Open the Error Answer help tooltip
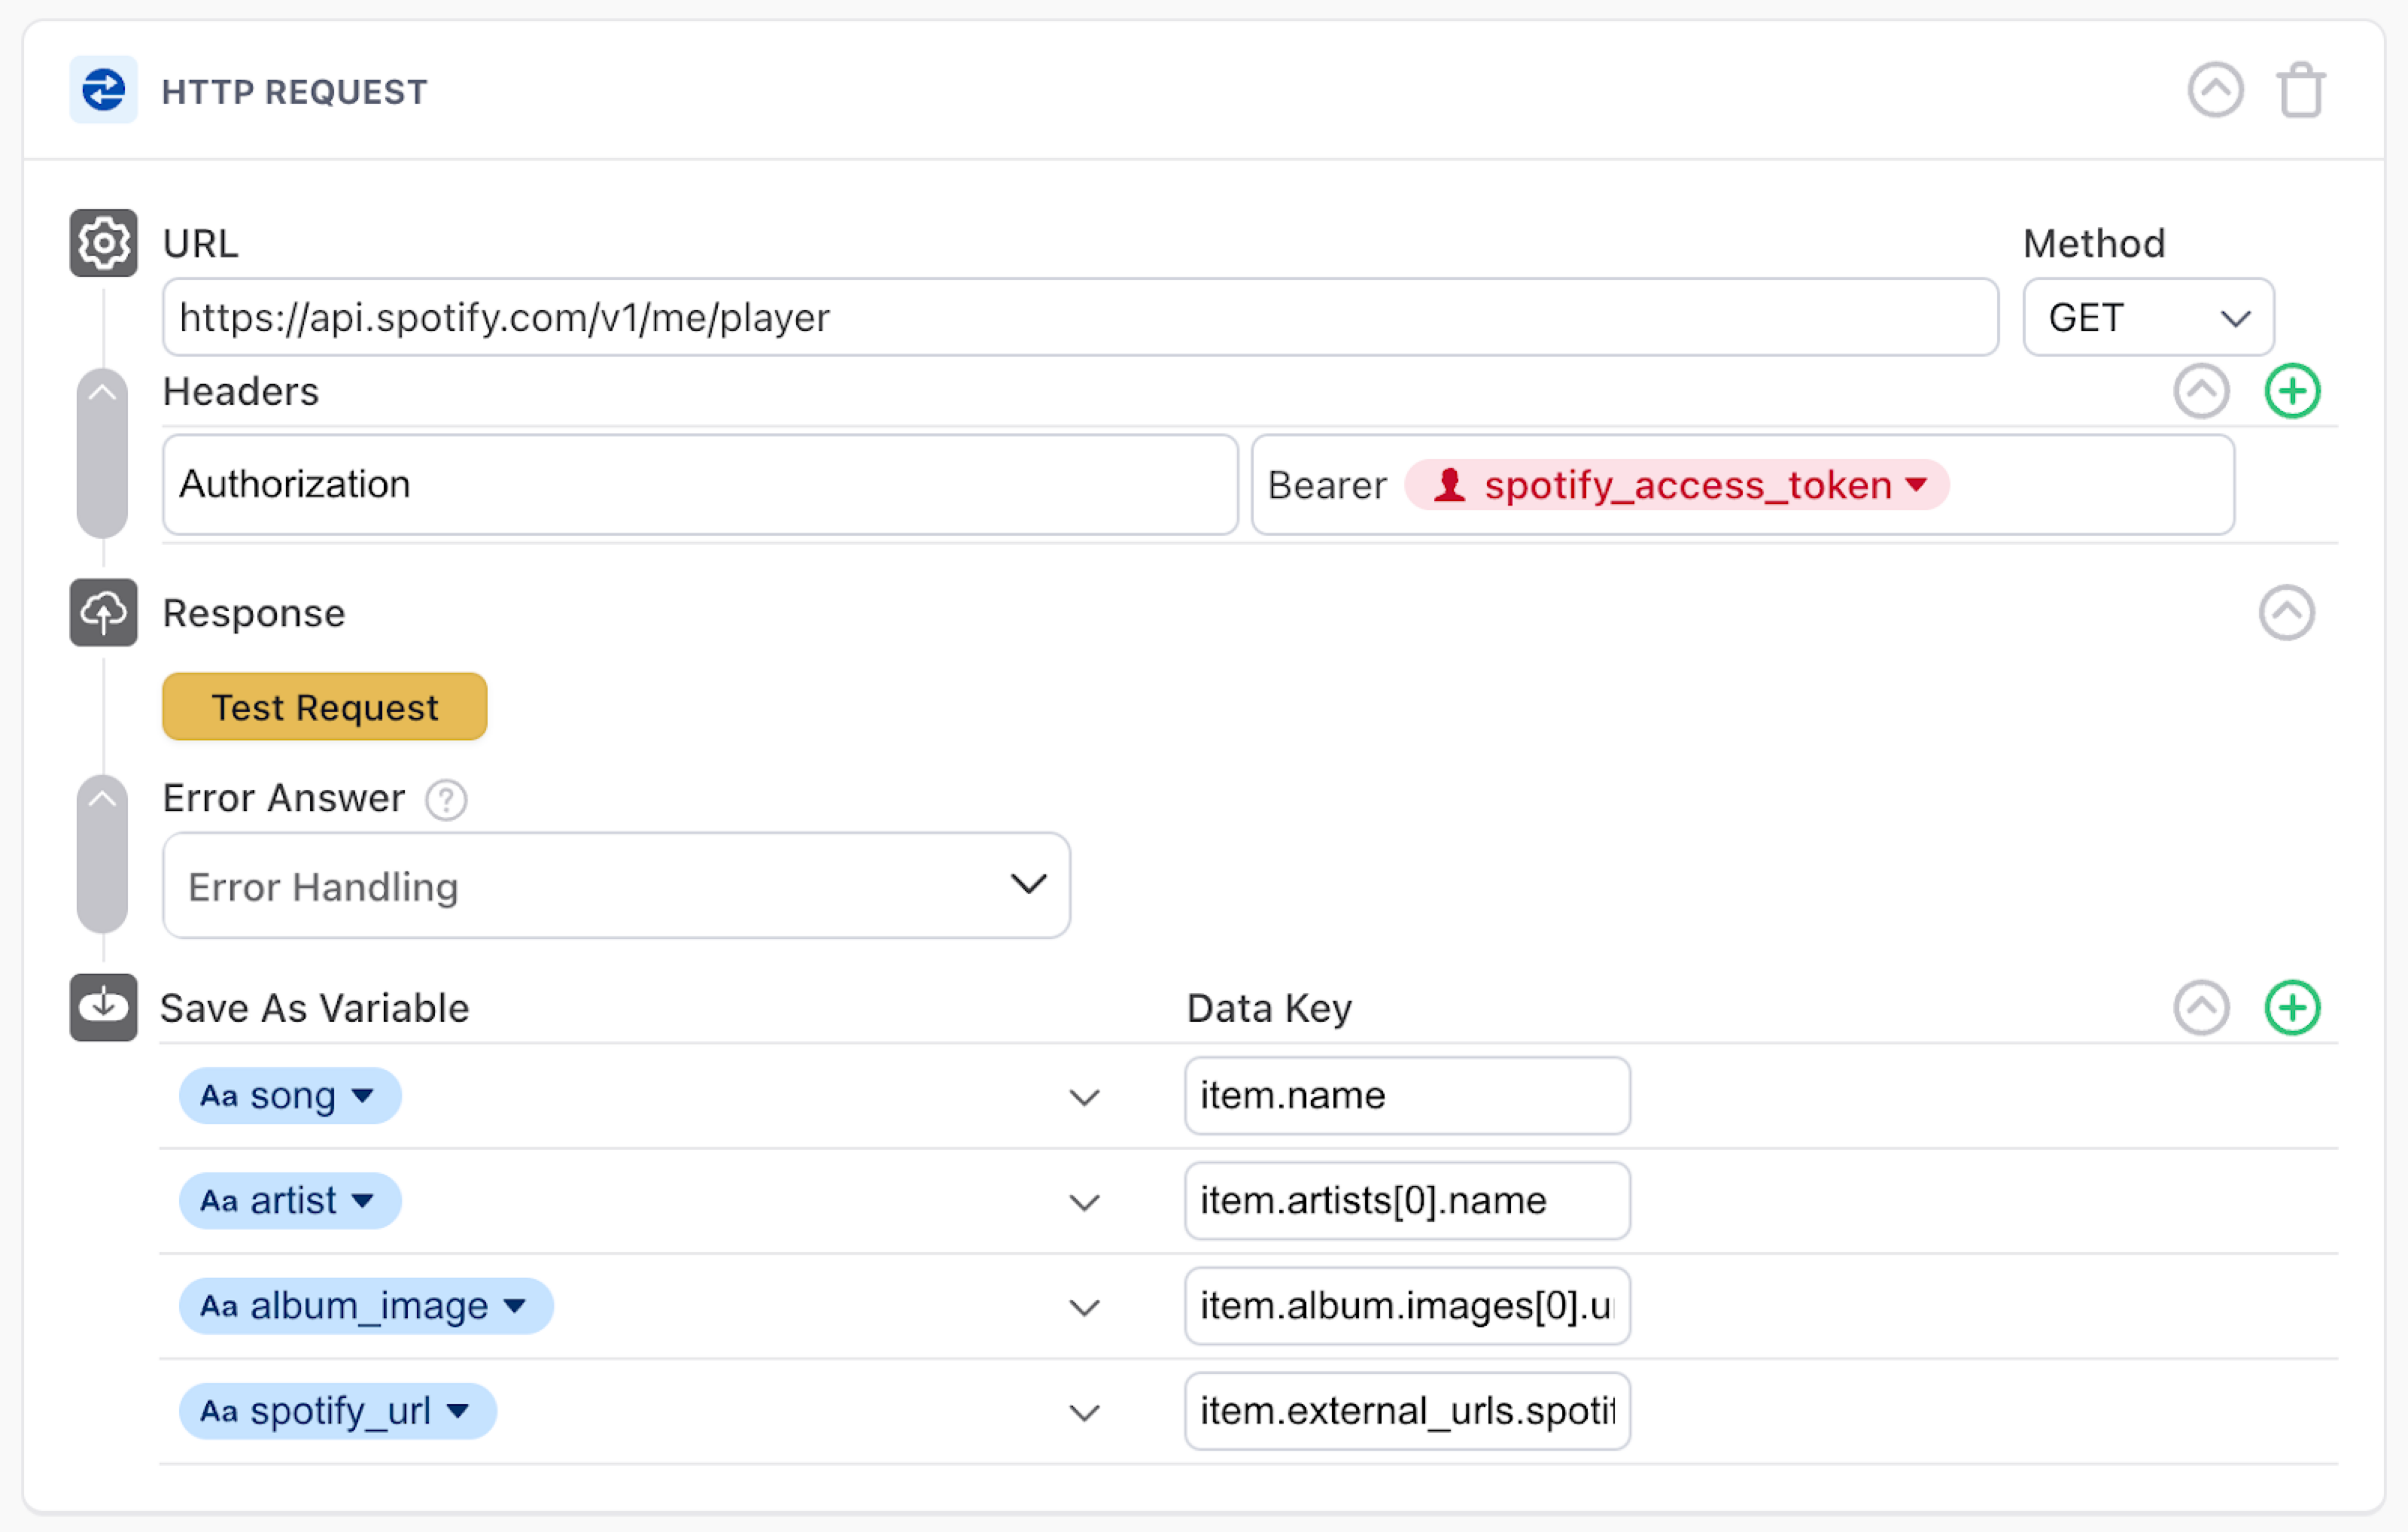Image resolution: width=2408 pixels, height=1532 pixels. [446, 800]
